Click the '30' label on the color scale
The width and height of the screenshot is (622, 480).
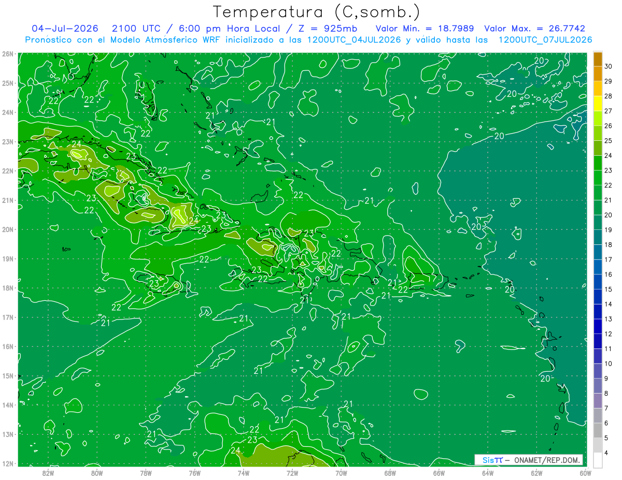(x=608, y=66)
